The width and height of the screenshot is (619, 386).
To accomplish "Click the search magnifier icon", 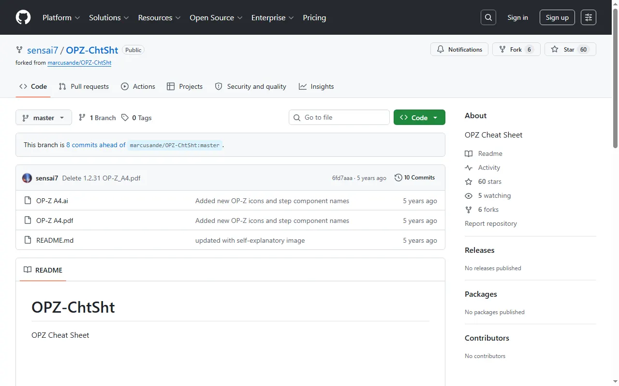I will [x=488, y=17].
